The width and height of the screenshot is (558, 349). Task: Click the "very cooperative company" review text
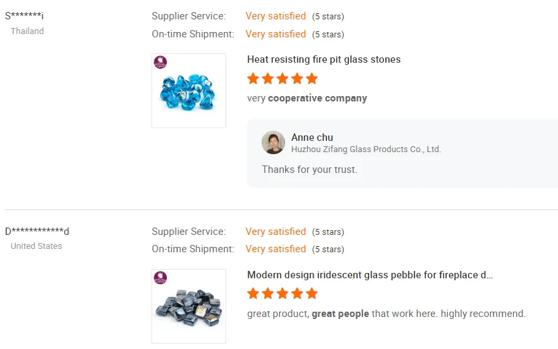tap(307, 98)
